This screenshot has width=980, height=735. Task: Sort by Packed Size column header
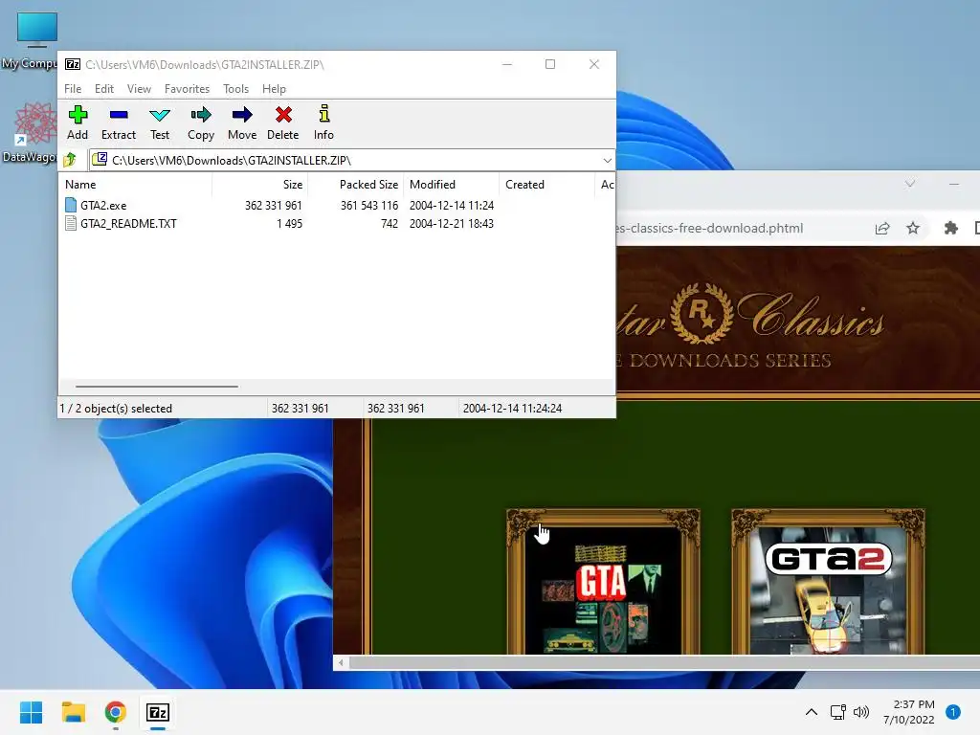tap(356, 185)
